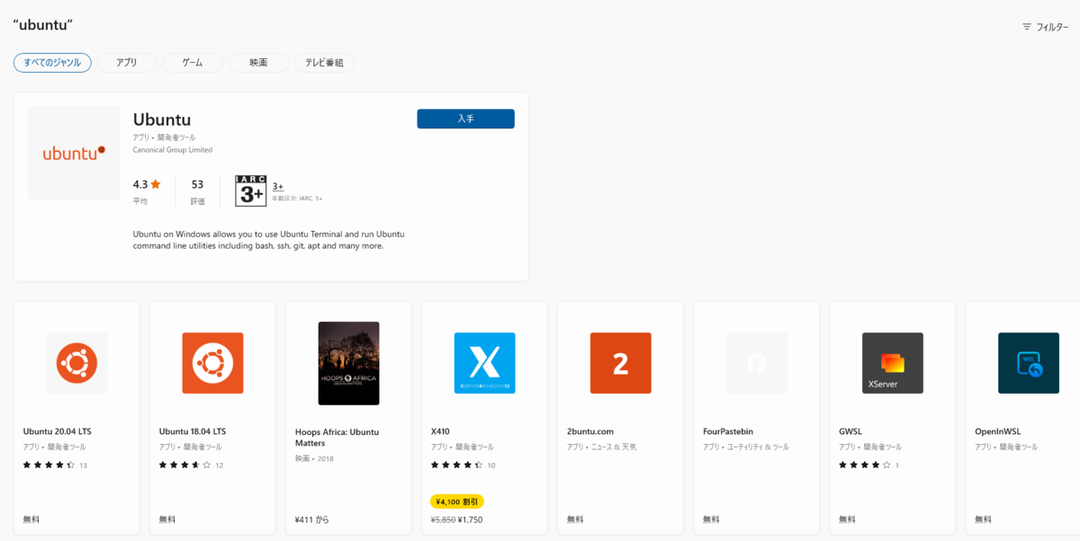This screenshot has width=1080, height=541.
Task: Open the filter icon beside フィルター
Action: pos(1027,27)
